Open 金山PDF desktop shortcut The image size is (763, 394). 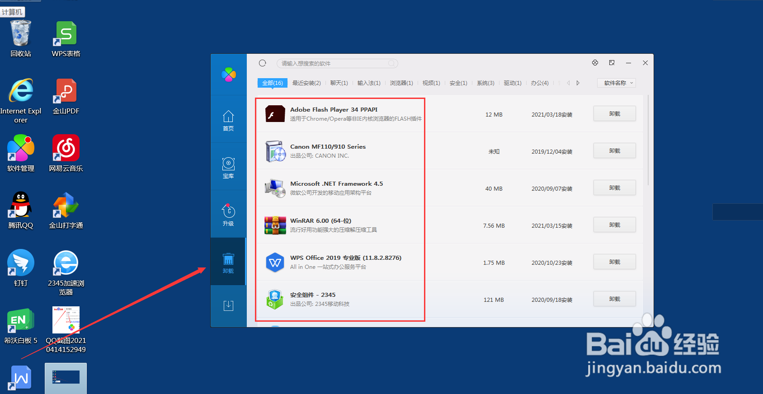tap(66, 96)
